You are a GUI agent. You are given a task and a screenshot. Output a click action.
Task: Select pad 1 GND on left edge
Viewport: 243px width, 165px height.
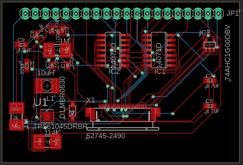(17, 108)
